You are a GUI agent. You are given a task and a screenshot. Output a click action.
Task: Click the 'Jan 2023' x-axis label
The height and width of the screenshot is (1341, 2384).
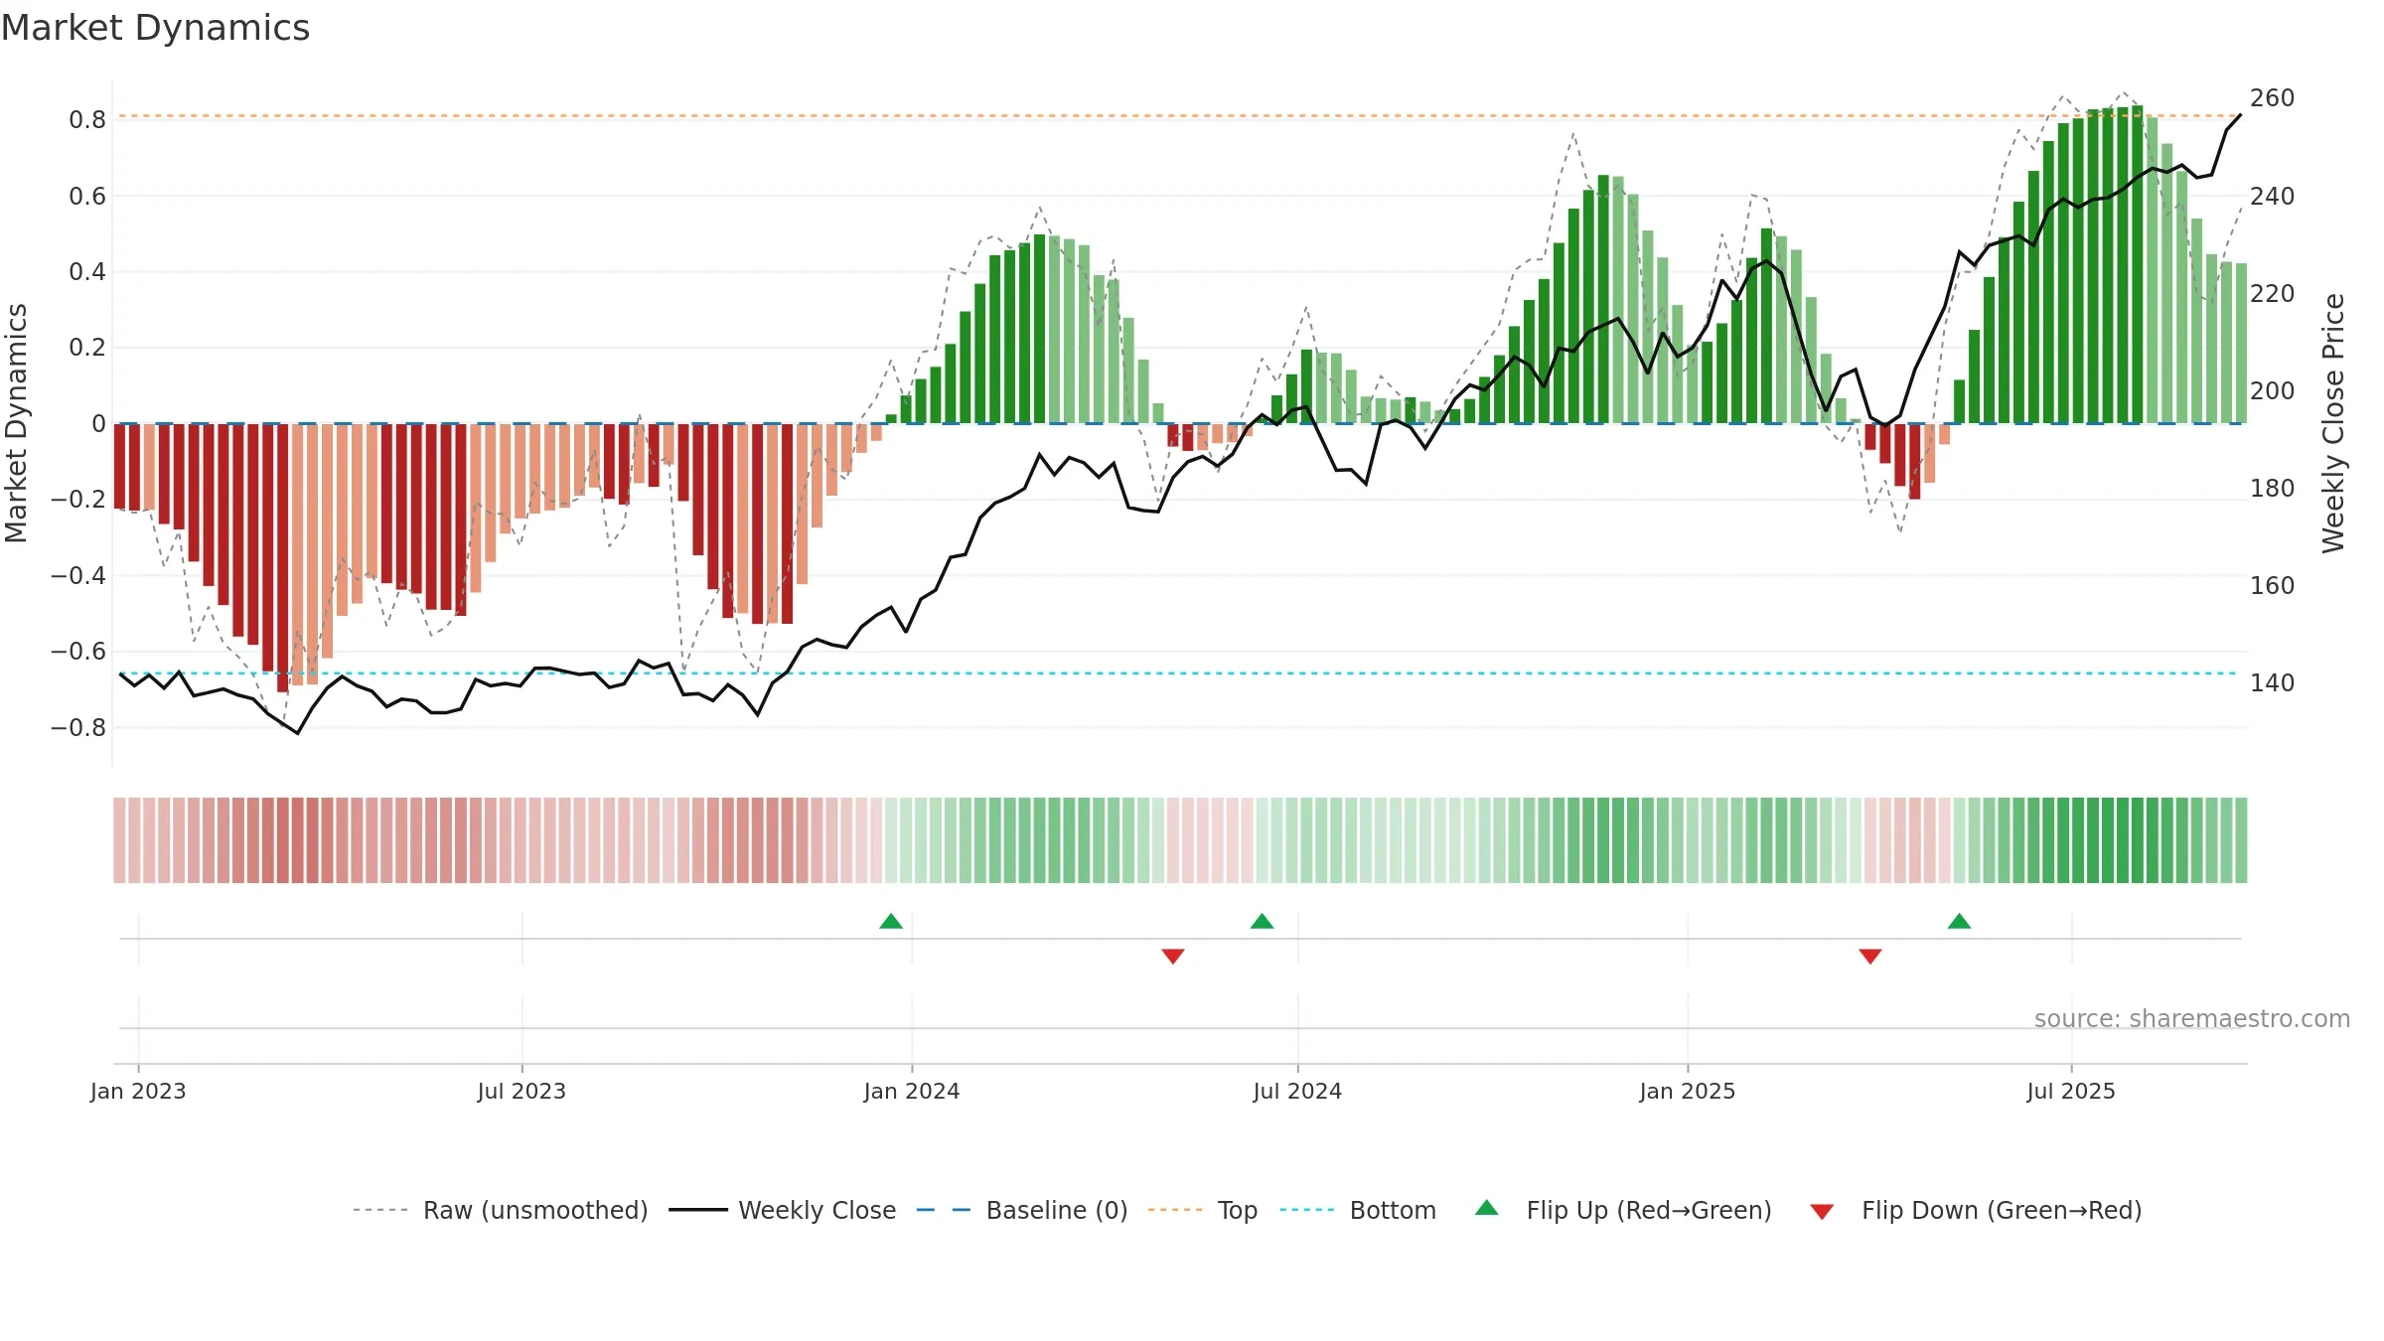click(138, 1091)
